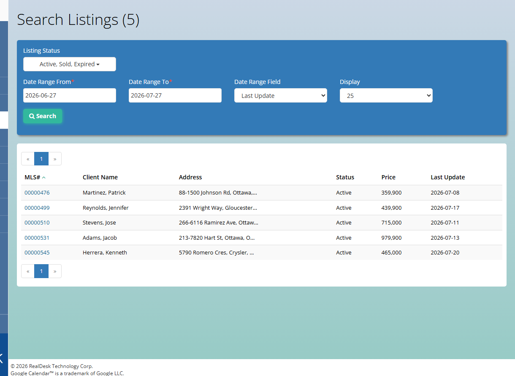The height and width of the screenshot is (376, 515).
Task: Click price 359,900
Action: coord(392,192)
